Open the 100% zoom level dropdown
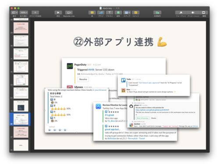 point(24,13)
